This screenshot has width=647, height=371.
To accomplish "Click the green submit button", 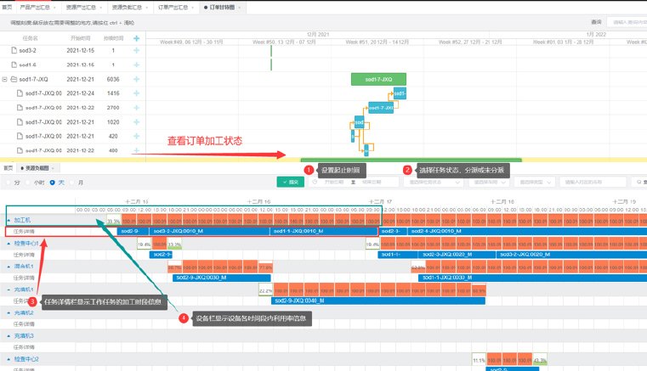I will click(291, 182).
